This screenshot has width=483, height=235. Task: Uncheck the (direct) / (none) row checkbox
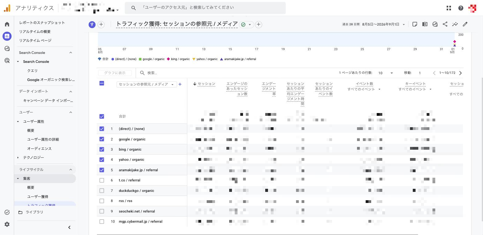pyautogui.click(x=102, y=129)
